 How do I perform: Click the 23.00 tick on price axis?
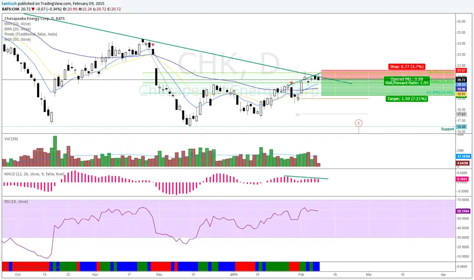pyautogui.click(x=461, y=54)
